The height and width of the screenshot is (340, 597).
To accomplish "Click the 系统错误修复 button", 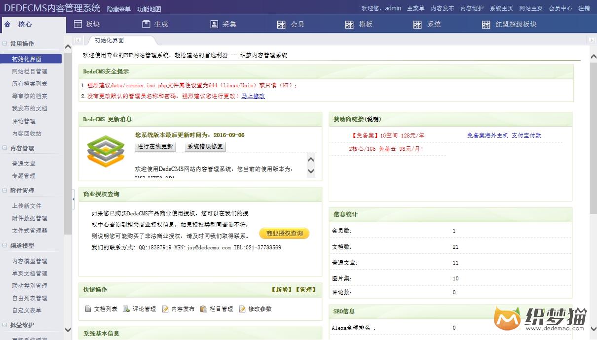I will [205, 146].
